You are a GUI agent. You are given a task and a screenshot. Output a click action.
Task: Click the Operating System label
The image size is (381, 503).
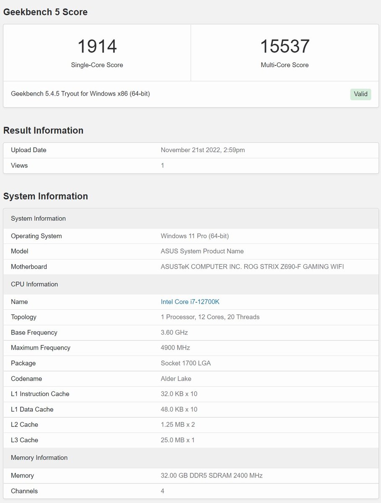pyautogui.click(x=36, y=236)
